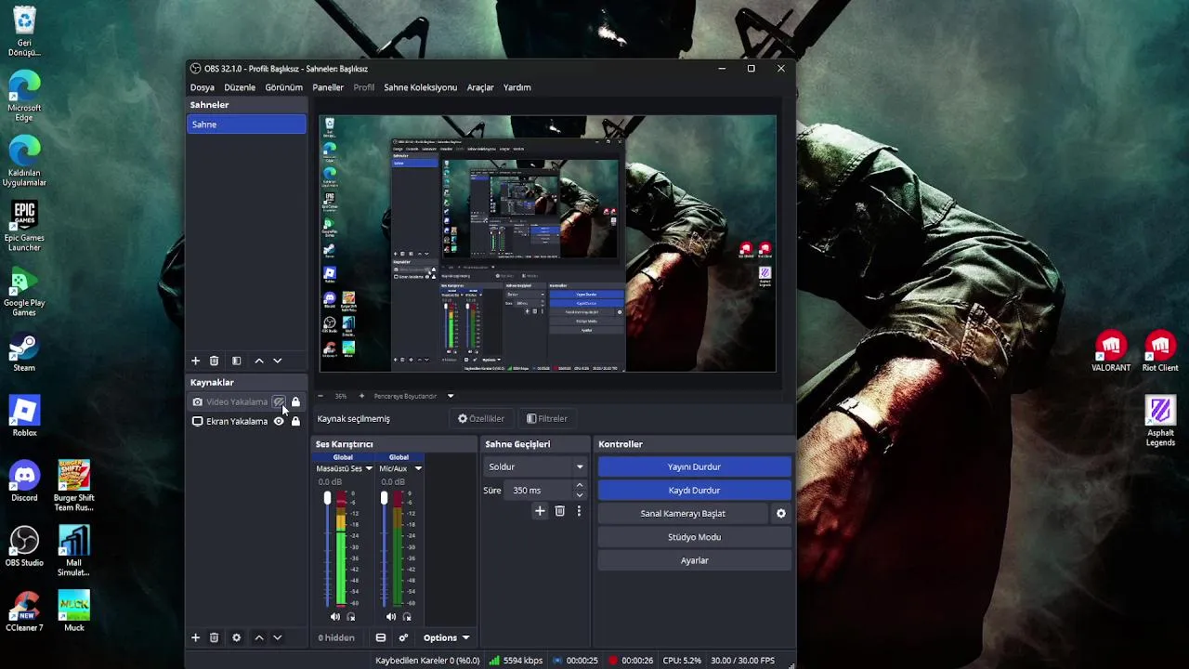1189x669 pixels.
Task: Show the hidden Video Yakalama source
Action: click(x=279, y=402)
